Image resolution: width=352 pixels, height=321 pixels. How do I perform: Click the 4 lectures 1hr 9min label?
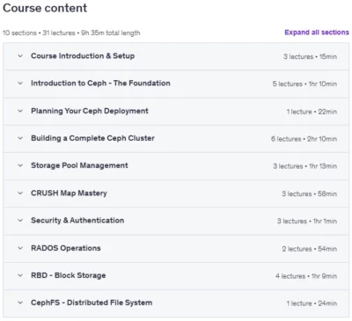(x=306, y=276)
